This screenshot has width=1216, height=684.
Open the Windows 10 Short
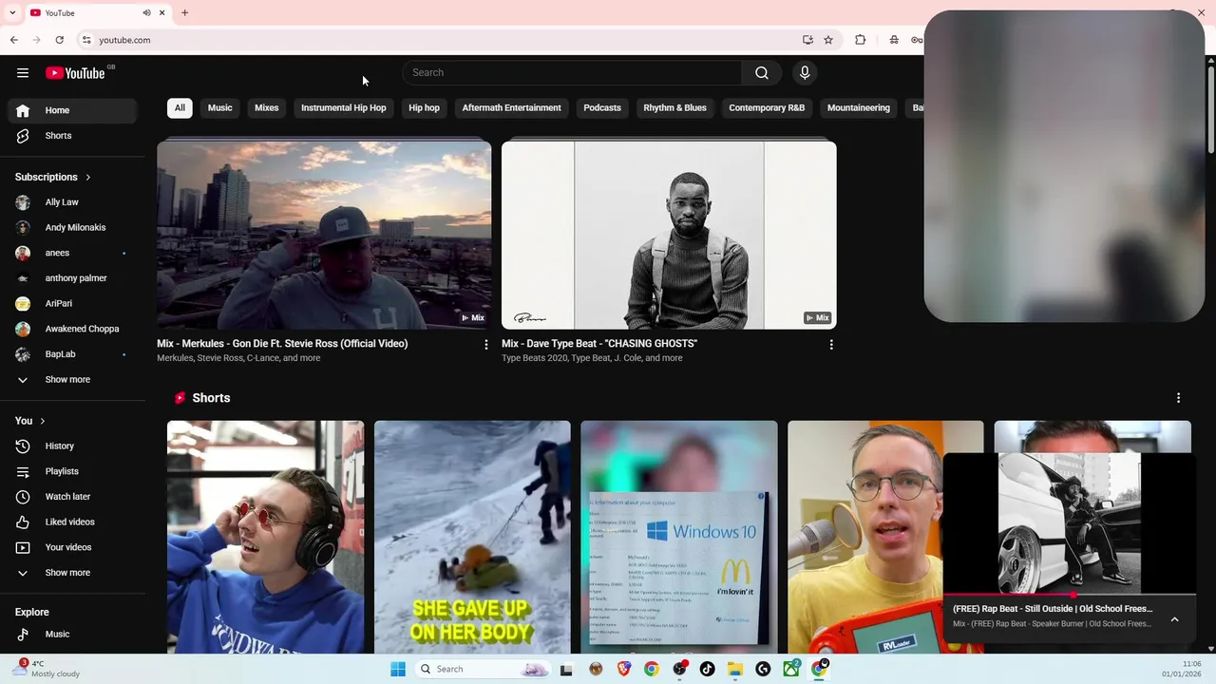click(x=679, y=538)
